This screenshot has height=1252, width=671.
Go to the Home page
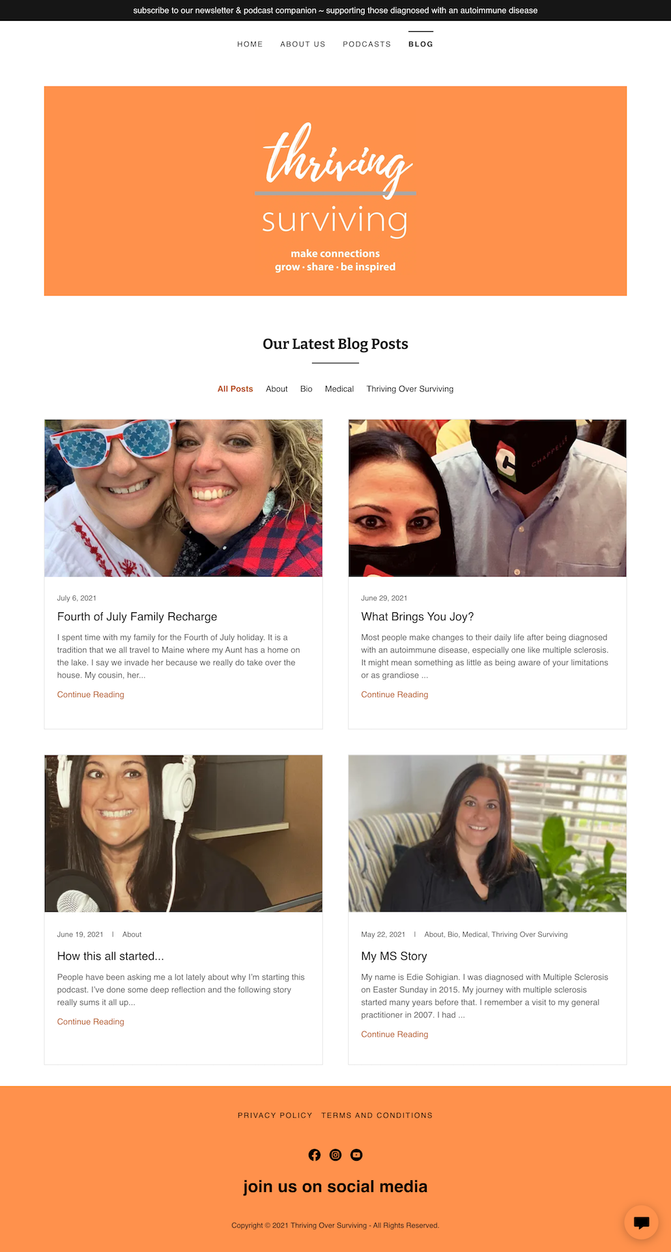250,44
